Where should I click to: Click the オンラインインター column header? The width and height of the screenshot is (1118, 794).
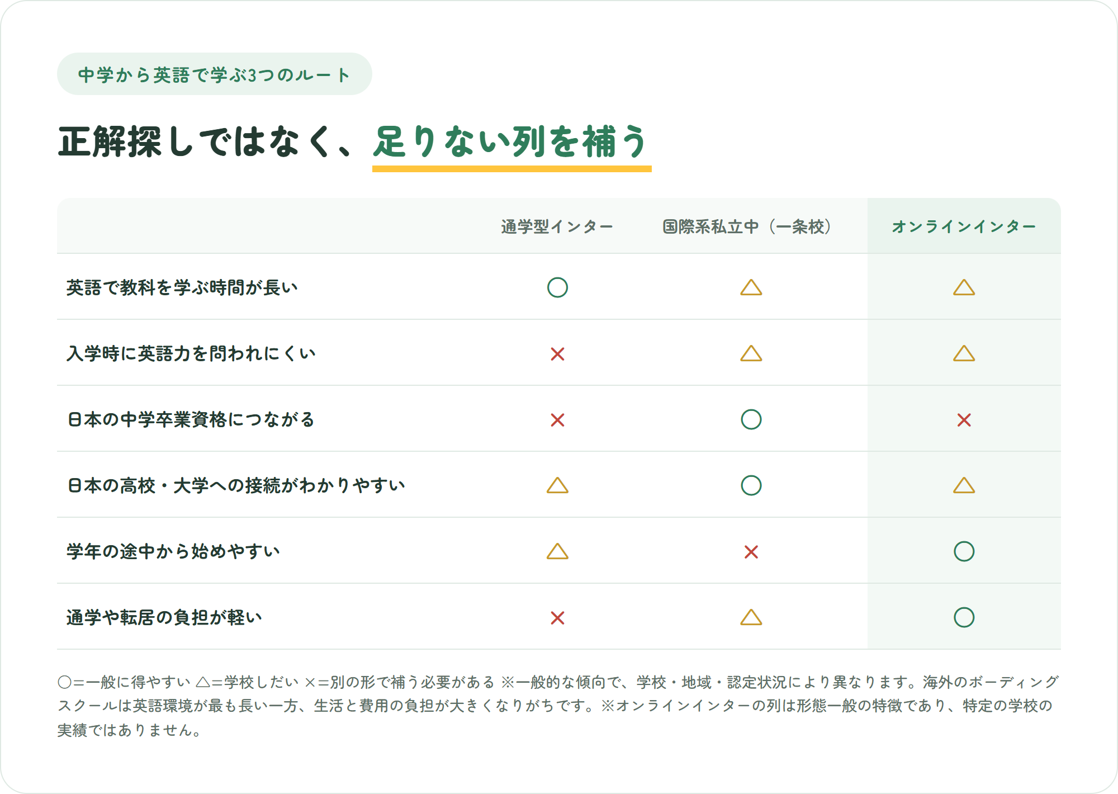(x=964, y=226)
